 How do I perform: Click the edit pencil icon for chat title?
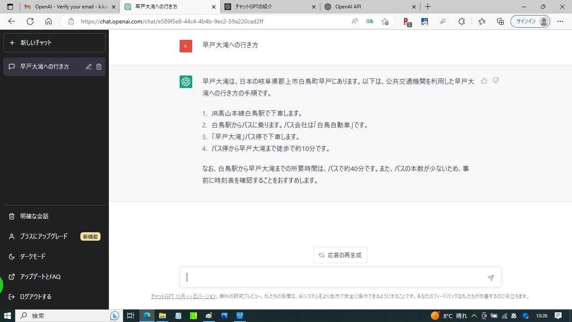[89, 67]
